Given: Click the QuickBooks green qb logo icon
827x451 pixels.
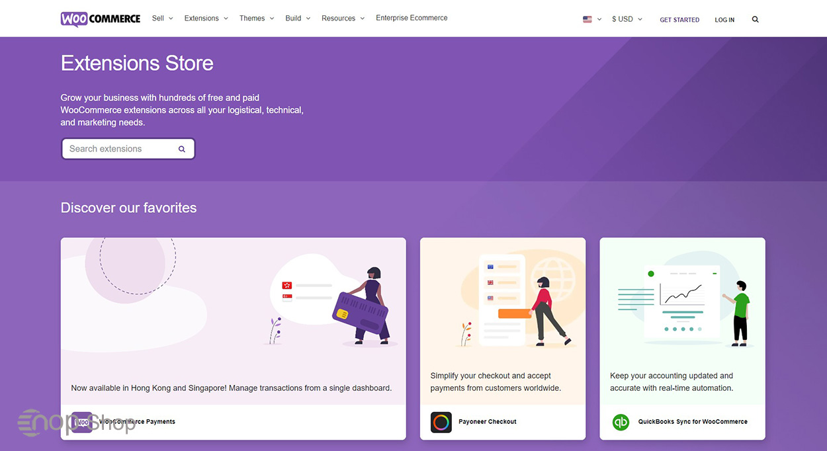Looking at the screenshot, I should (621, 422).
